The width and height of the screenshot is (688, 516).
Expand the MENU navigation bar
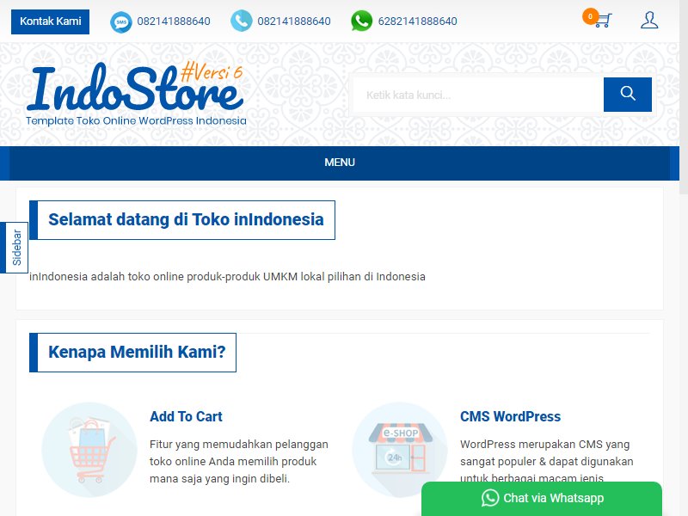pos(340,163)
